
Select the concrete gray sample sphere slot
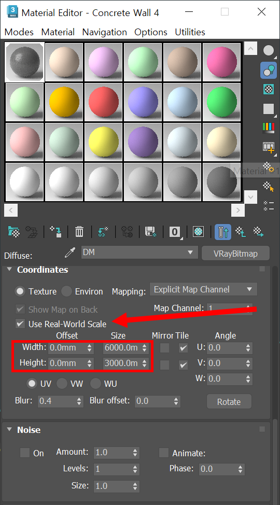24,62
